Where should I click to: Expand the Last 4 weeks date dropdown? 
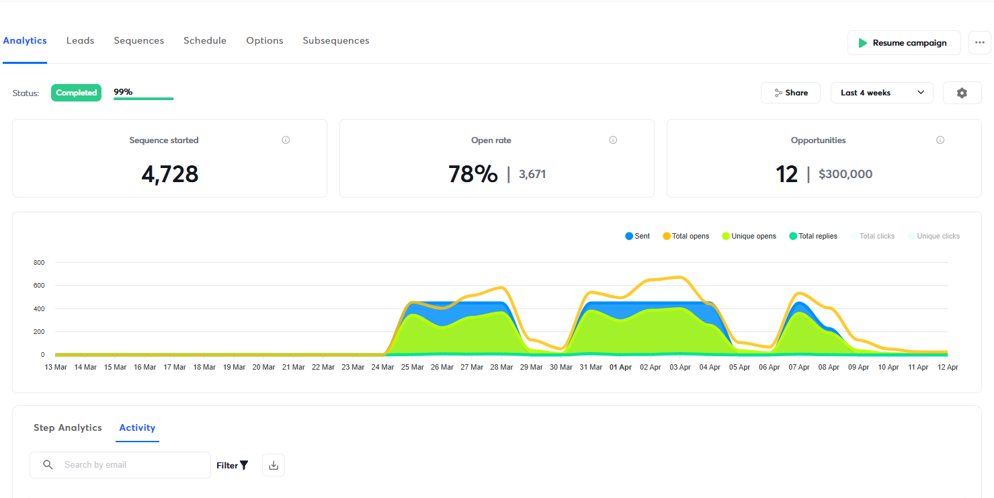click(881, 93)
